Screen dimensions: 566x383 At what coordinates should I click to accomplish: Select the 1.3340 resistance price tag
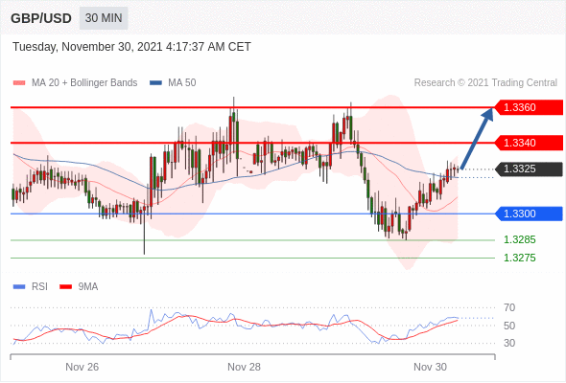(x=528, y=143)
